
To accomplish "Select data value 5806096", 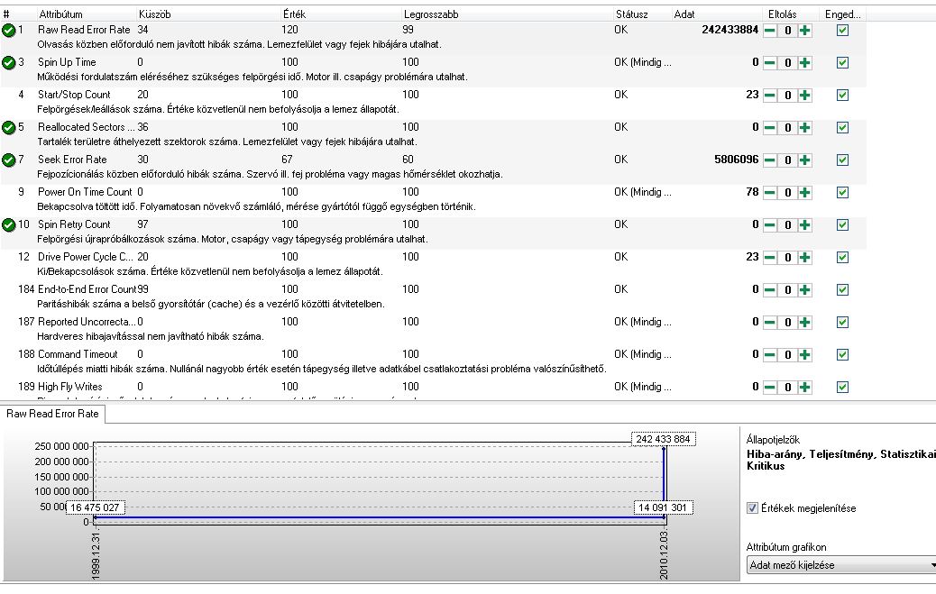I will pyautogui.click(x=737, y=160).
